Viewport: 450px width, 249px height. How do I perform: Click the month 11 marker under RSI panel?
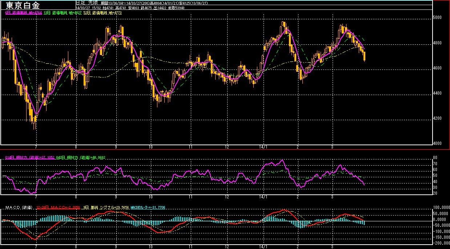tap(190, 197)
